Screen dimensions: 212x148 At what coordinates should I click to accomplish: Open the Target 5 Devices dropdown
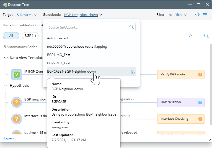pos(25,15)
